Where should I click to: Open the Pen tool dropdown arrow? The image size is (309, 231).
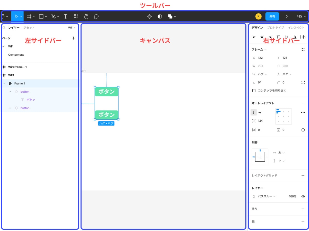pos(58,16)
